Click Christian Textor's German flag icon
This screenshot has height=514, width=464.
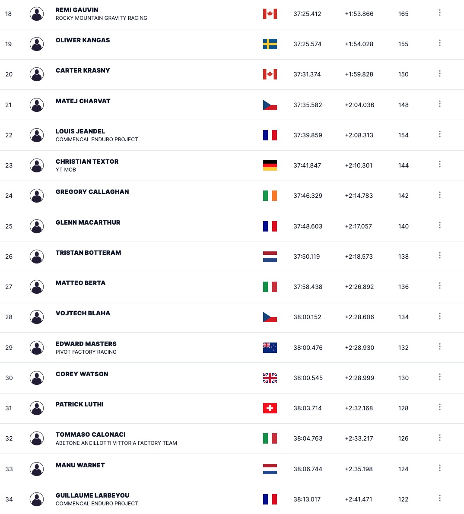[x=270, y=165]
